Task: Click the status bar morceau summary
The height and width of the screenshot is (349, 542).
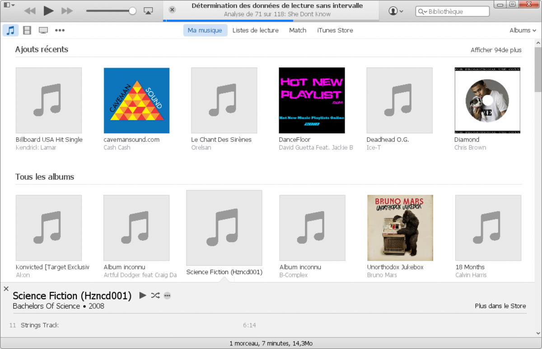Action: [271, 343]
